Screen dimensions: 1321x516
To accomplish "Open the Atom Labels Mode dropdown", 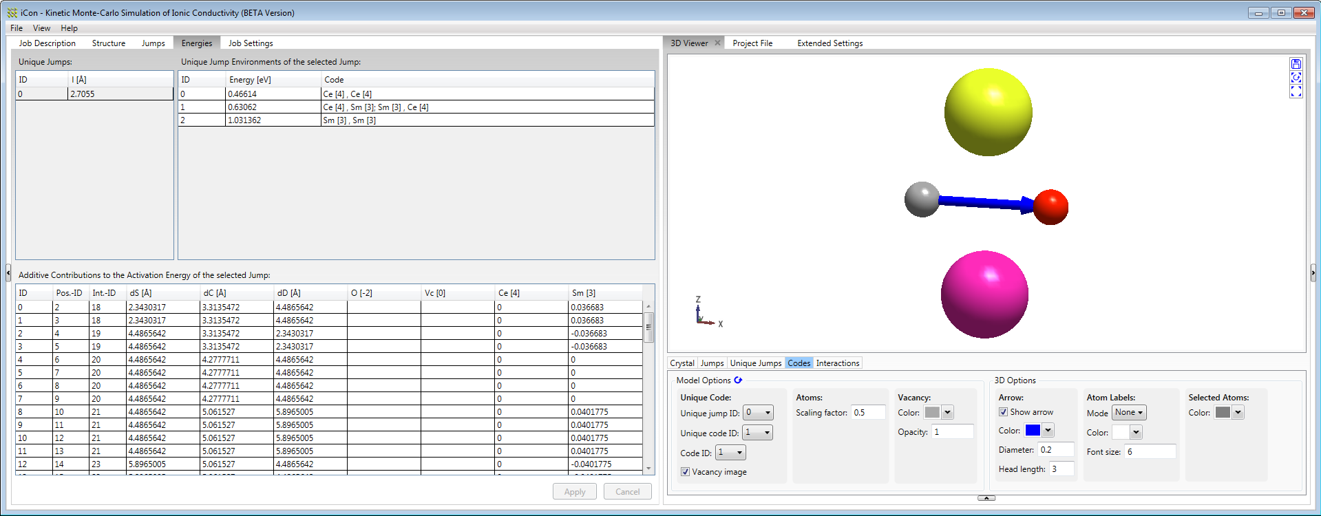I will [x=1129, y=413].
